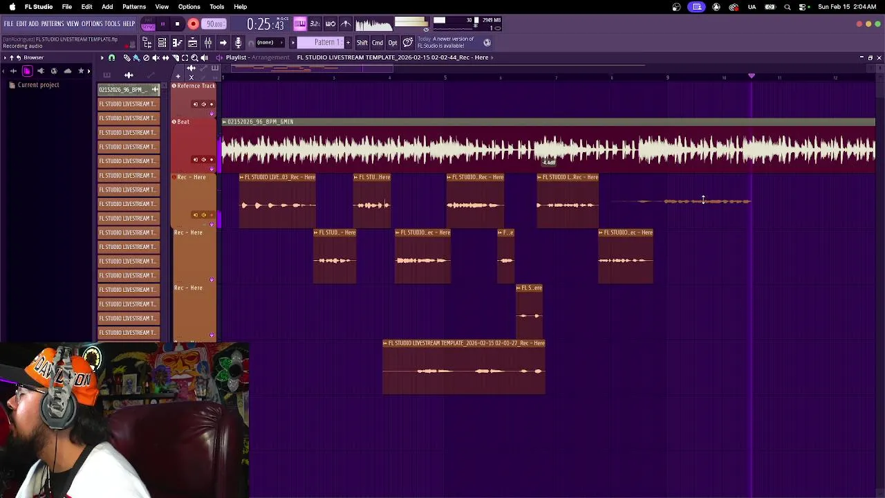Click the plus button beside Pattern 1
885x498 pixels.
[347, 43]
